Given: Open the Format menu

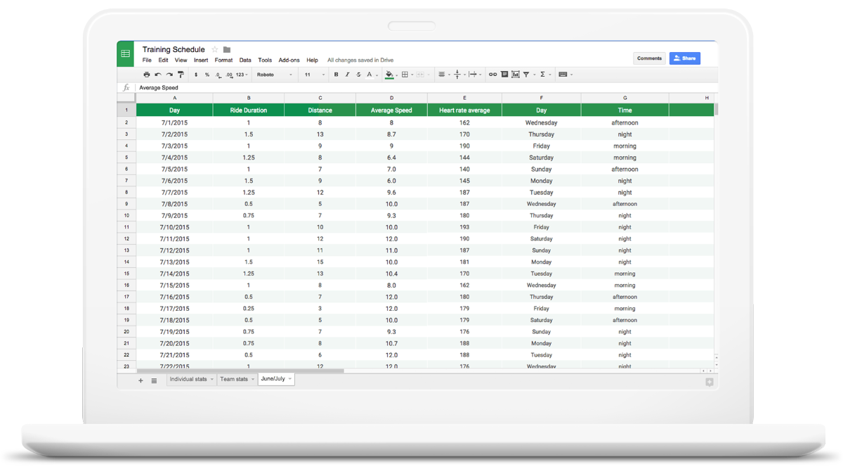Looking at the screenshot, I should (223, 60).
